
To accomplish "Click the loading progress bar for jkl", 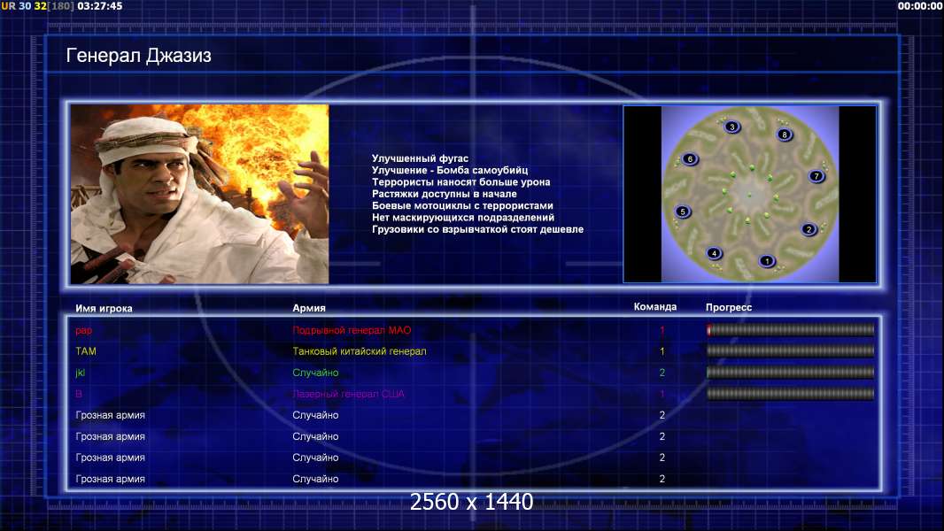I will pos(790,373).
